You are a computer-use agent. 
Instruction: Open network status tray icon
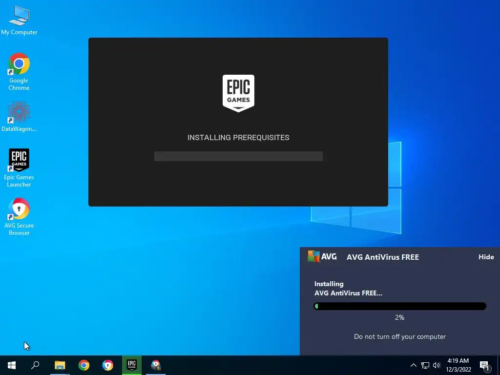425,365
